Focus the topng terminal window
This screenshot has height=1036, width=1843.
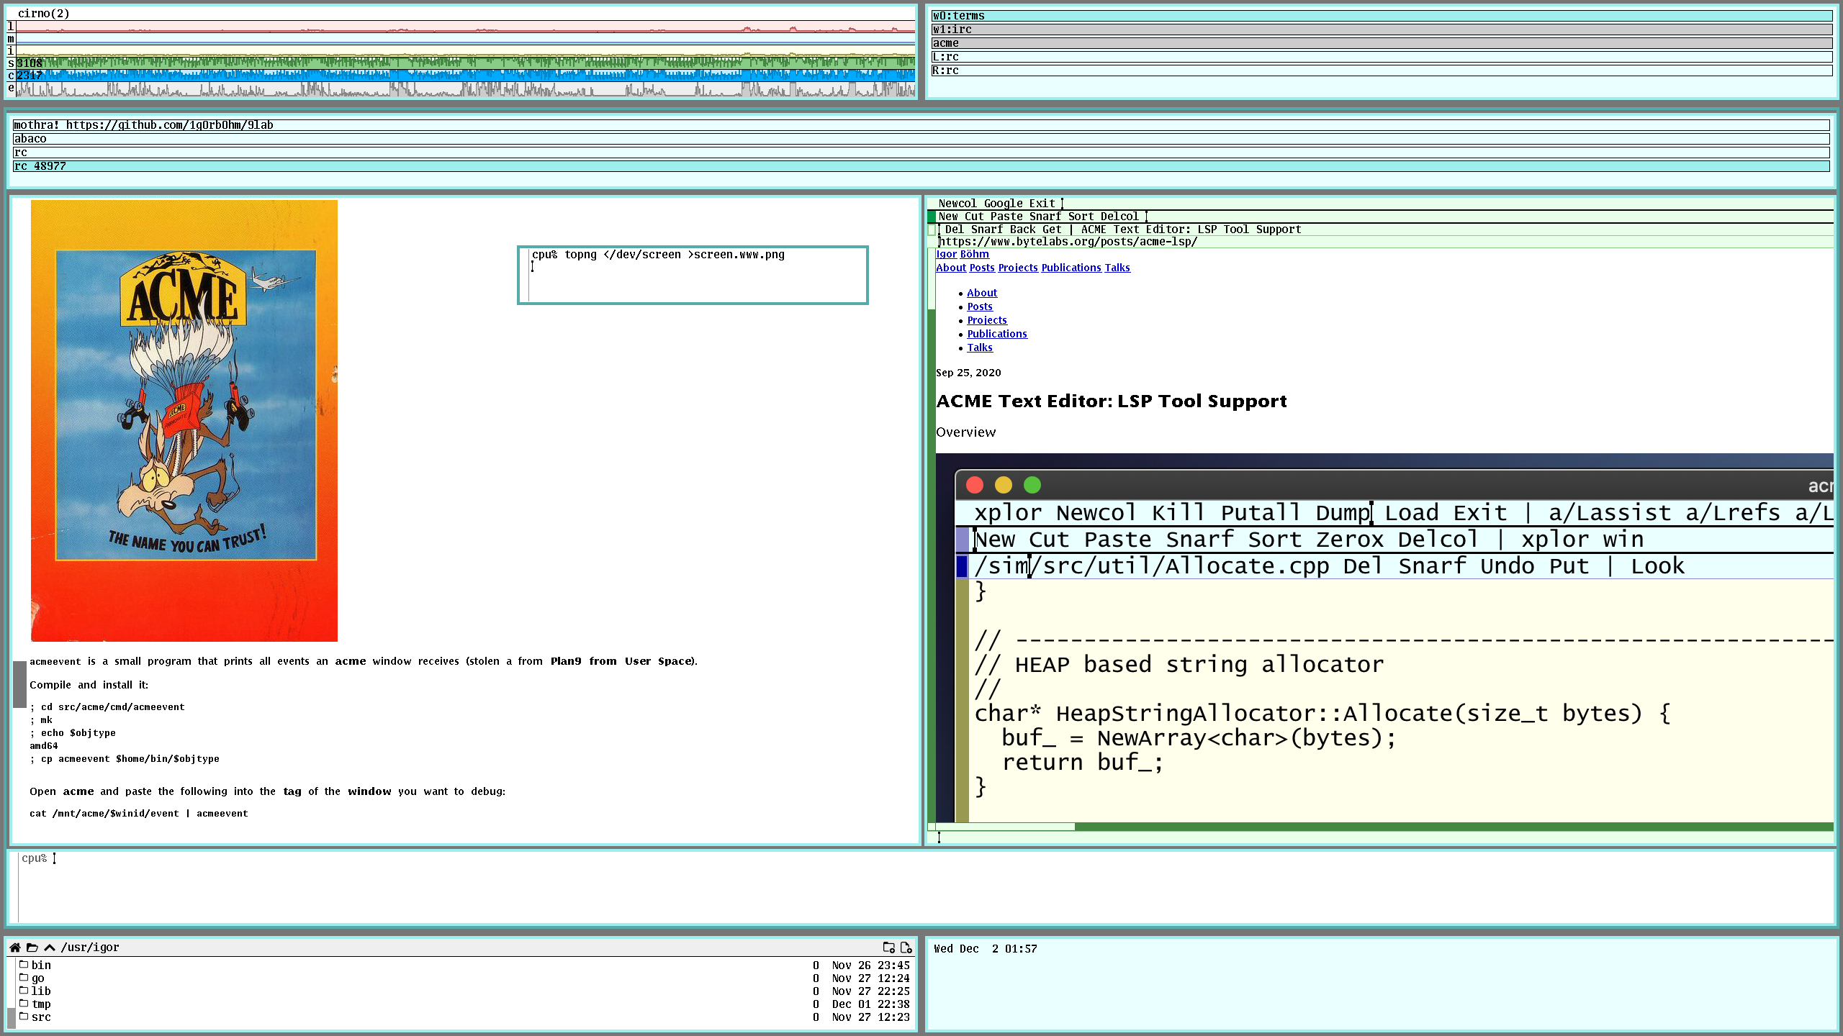click(693, 275)
